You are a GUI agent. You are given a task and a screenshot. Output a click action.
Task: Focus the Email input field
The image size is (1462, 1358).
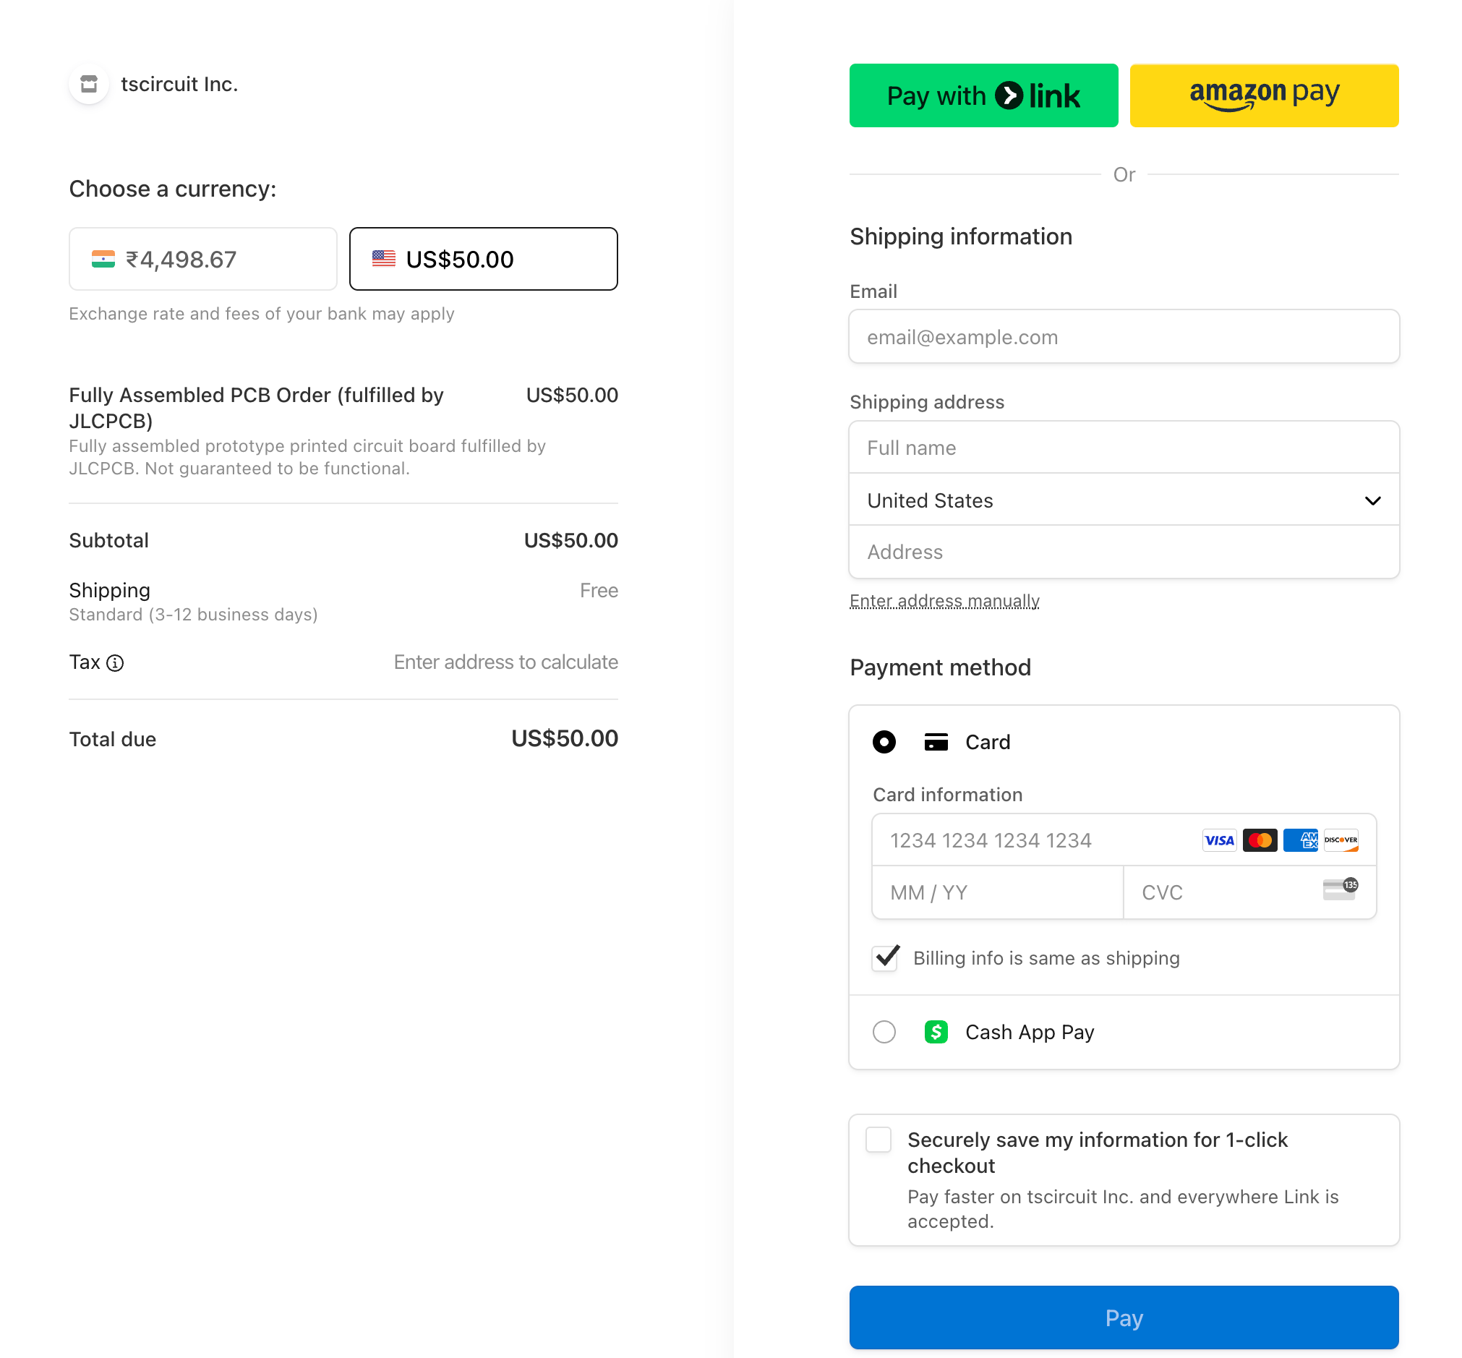point(1124,337)
